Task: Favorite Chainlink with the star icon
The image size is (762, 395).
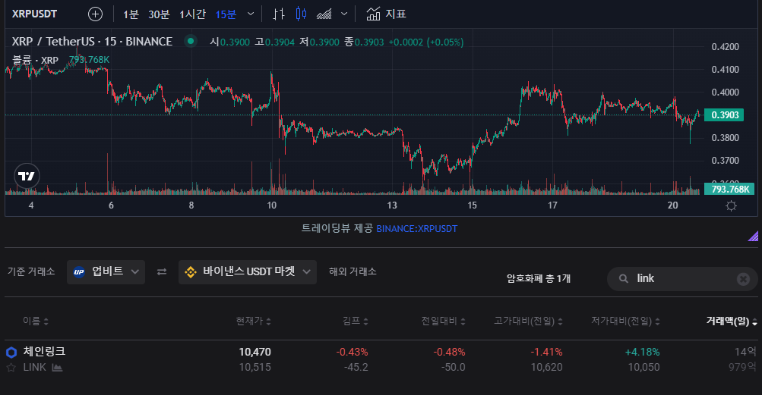Action: (11, 368)
